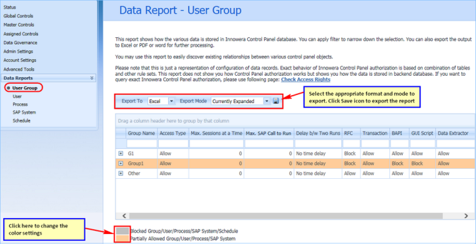Select User Group in Data Reports
Screen dimensions: 476x244
25,88
